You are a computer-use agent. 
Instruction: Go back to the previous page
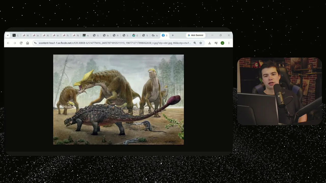[8, 43]
